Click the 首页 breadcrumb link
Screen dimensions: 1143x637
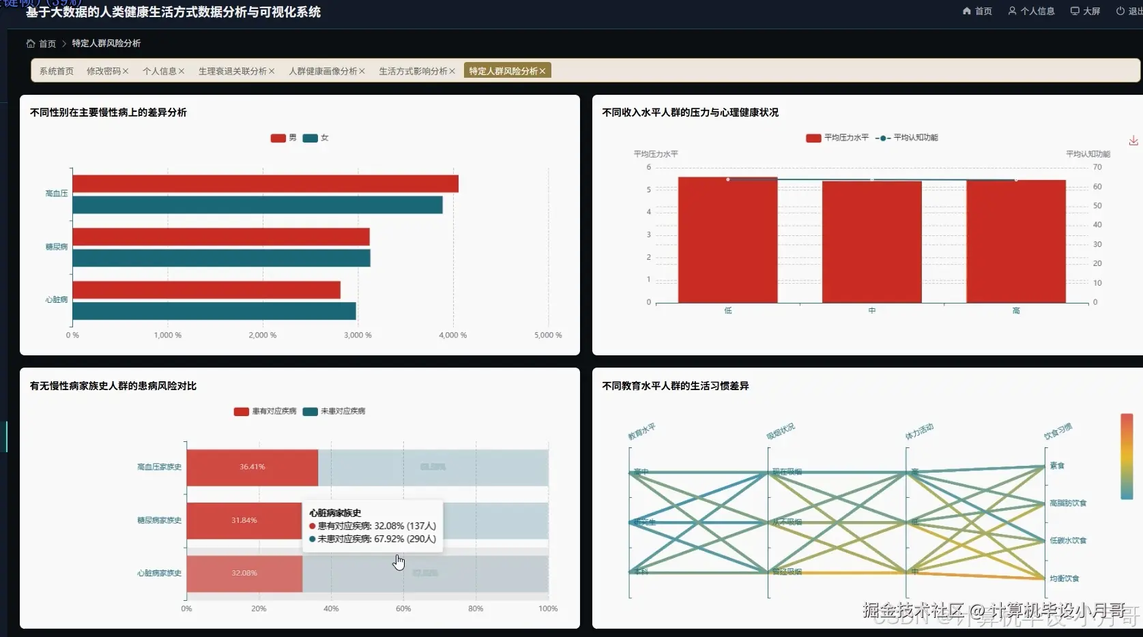pos(47,44)
